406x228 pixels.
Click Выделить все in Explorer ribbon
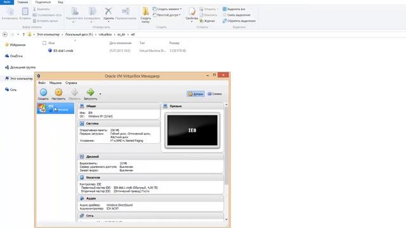tap(234, 9)
